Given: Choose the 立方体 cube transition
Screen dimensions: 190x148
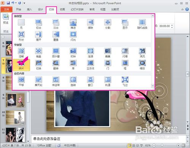Looking at the screenshot, I should pos(90,65).
